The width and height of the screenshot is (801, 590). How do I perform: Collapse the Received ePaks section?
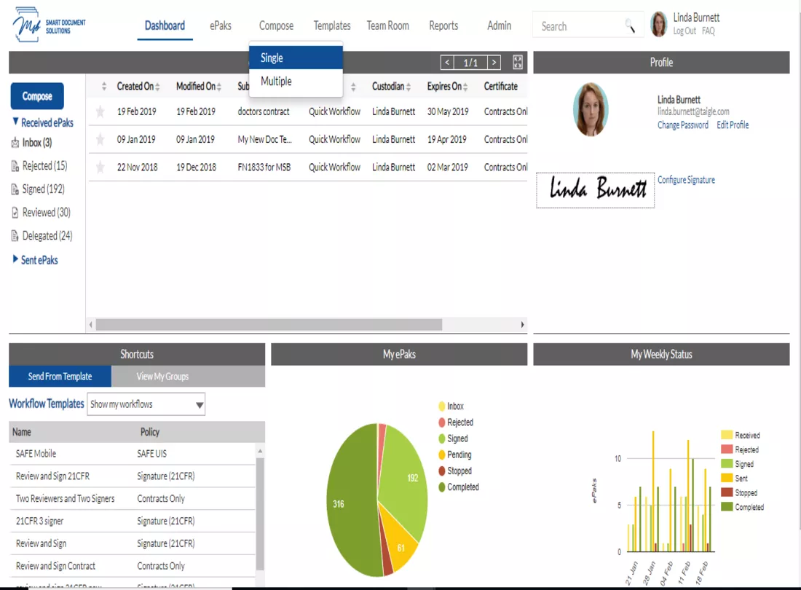point(43,122)
